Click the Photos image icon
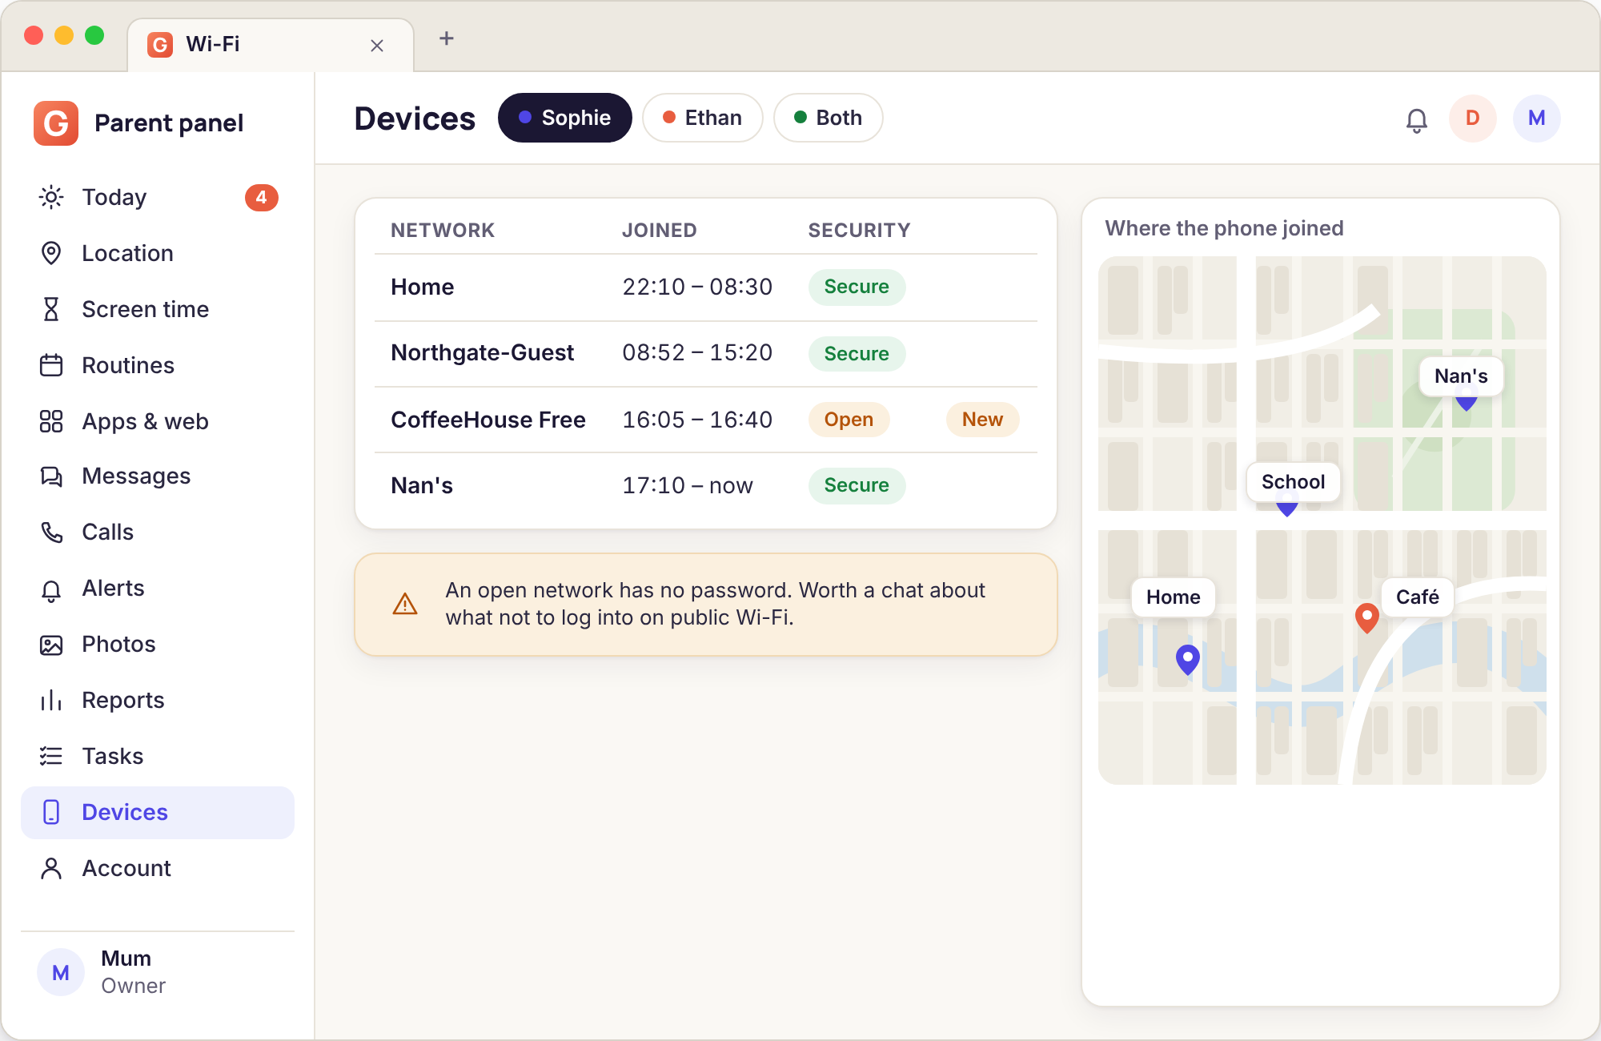This screenshot has width=1601, height=1041. (x=51, y=645)
